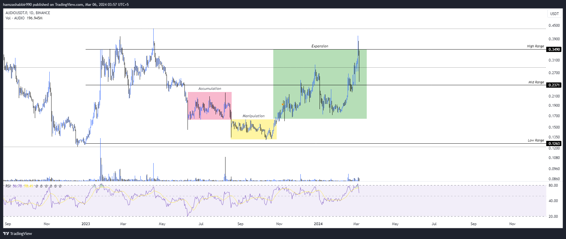Image resolution: width=566 pixels, height=239 pixels.
Task: Click the RSI 40.00 scale value
Action: [553, 201]
